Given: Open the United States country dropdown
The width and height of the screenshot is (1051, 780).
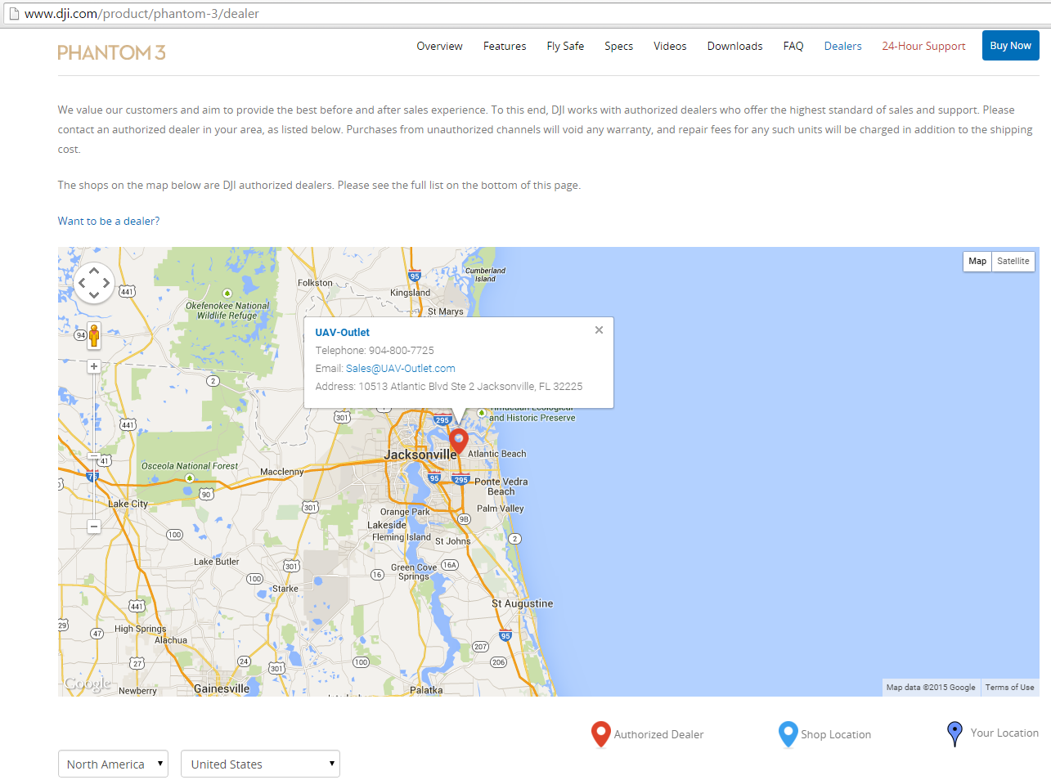Looking at the screenshot, I should [x=260, y=764].
